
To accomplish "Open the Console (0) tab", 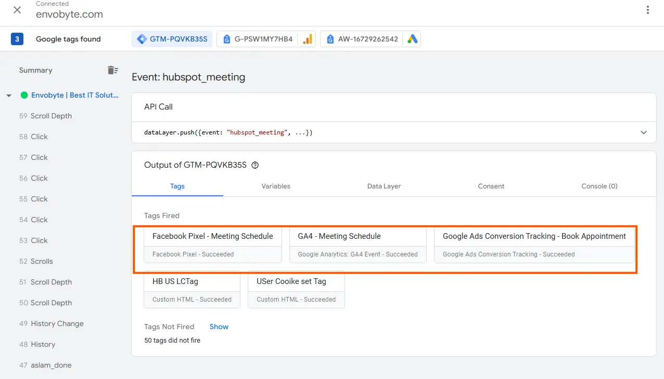I will click(599, 186).
